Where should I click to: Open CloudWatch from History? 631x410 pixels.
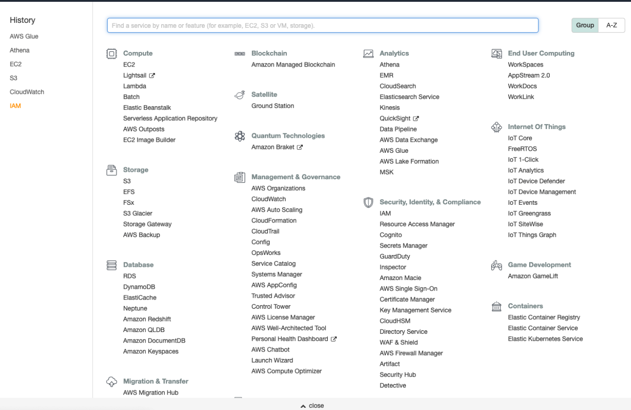pos(27,92)
